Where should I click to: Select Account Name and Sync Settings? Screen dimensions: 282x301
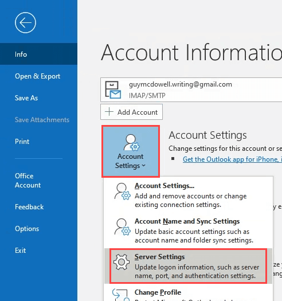pyautogui.click(x=188, y=230)
